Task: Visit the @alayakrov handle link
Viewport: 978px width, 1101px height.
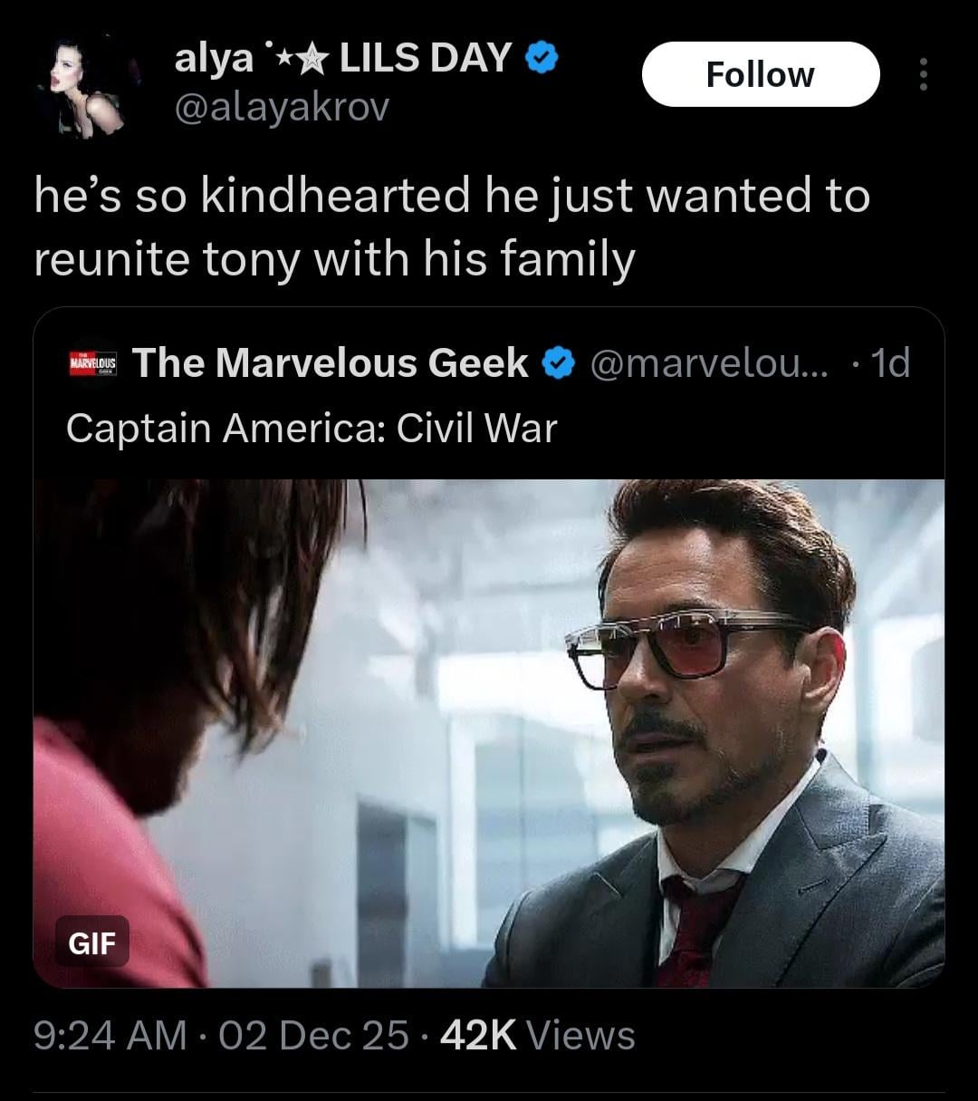Action: [282, 107]
